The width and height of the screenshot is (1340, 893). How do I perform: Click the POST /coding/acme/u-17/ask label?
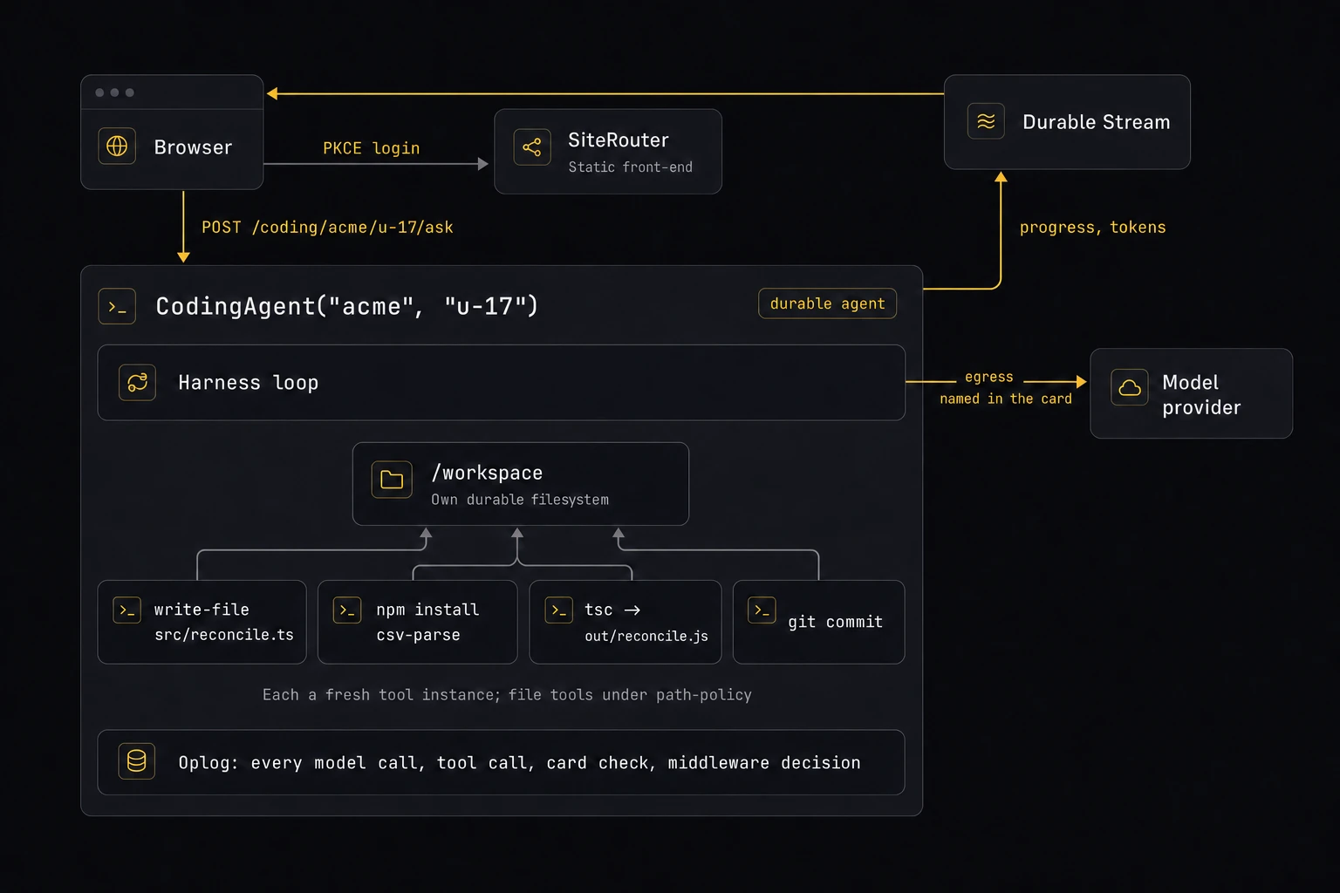[327, 227]
